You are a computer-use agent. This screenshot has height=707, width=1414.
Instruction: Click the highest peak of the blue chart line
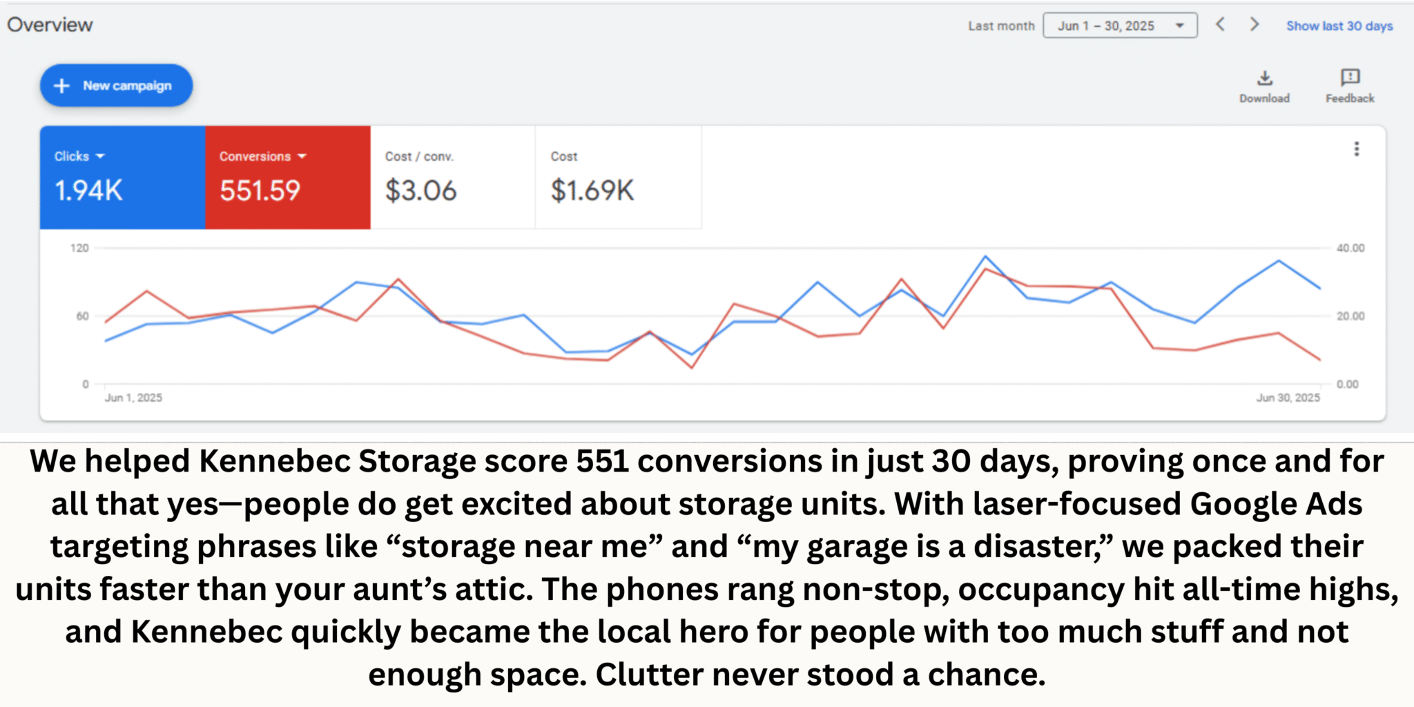pos(985,257)
